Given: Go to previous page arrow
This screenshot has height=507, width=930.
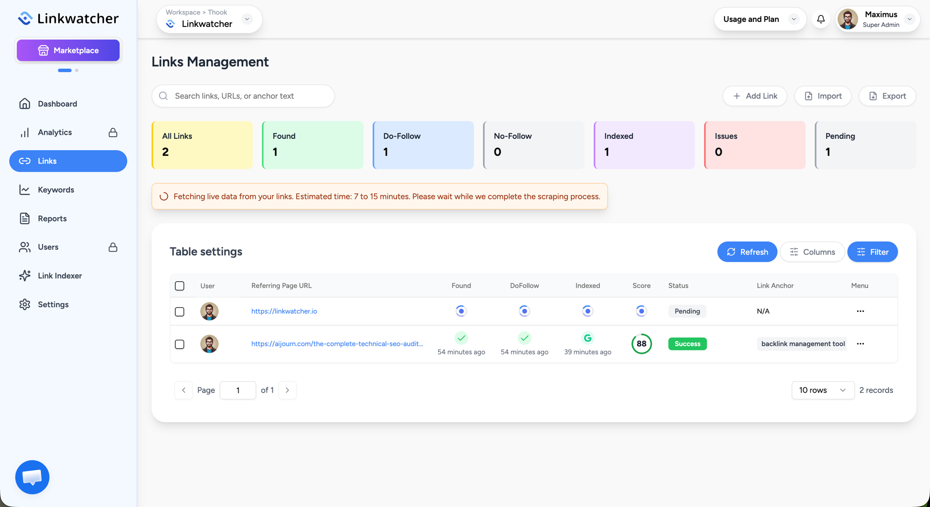Looking at the screenshot, I should coord(184,390).
